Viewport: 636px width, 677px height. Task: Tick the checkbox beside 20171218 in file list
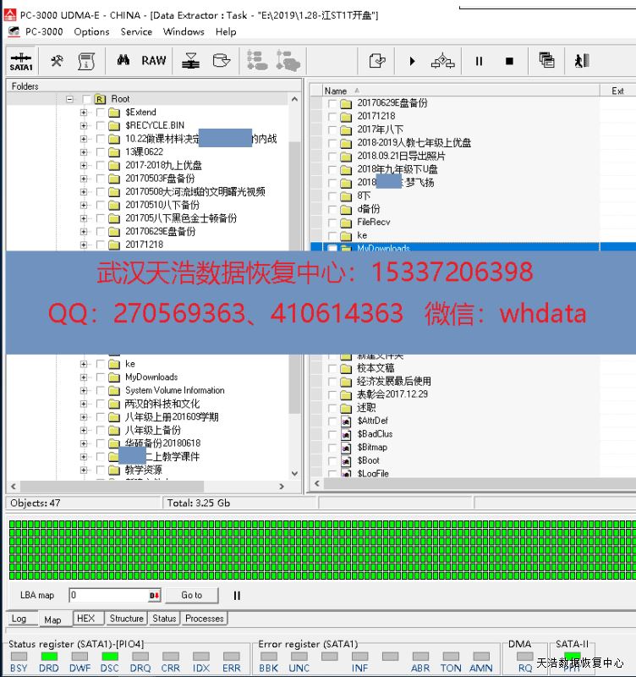[333, 117]
